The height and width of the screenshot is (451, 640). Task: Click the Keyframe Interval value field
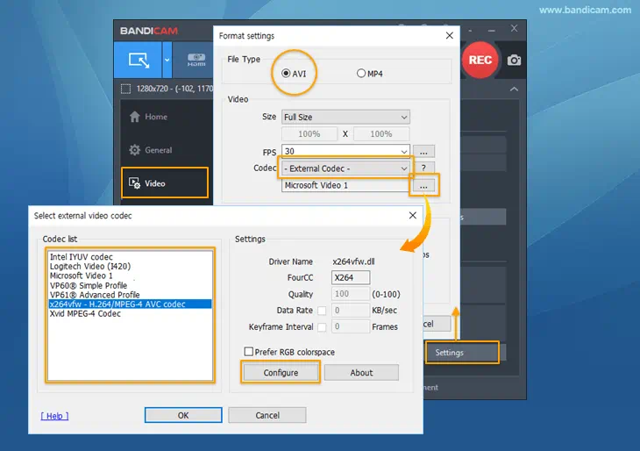tap(351, 326)
